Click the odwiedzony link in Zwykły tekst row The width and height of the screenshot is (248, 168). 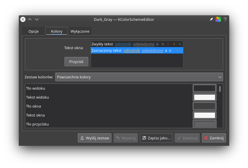[144, 44]
